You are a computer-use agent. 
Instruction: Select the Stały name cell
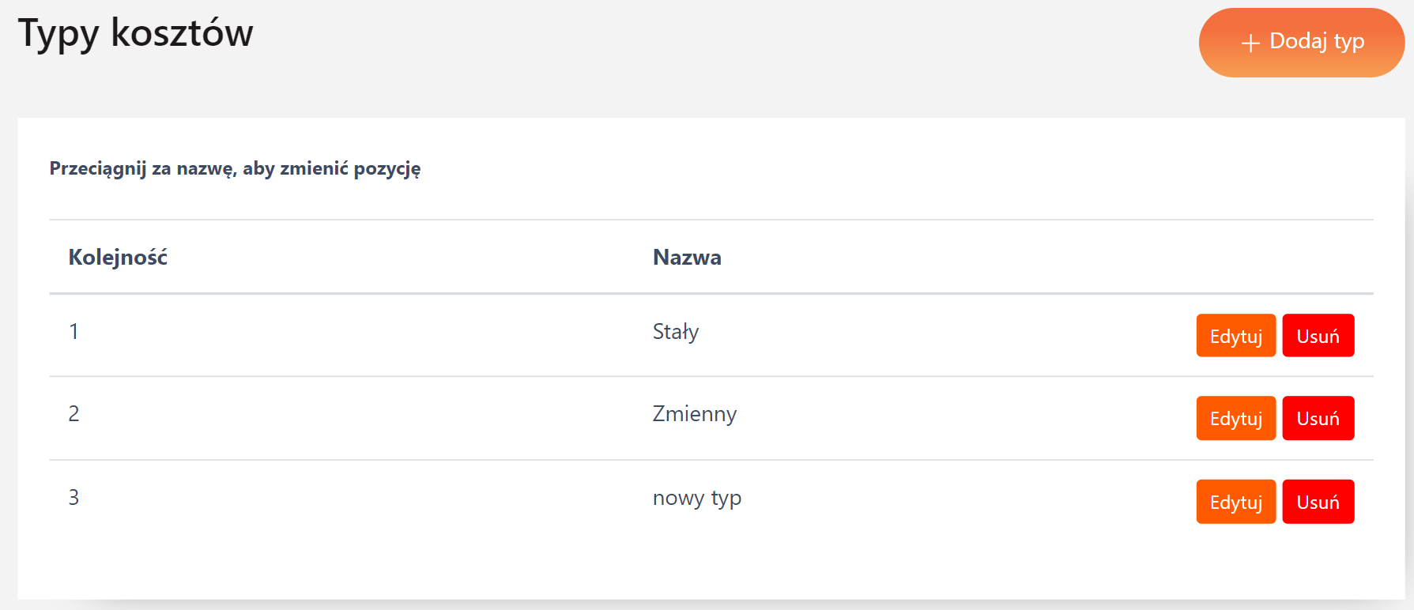[676, 332]
